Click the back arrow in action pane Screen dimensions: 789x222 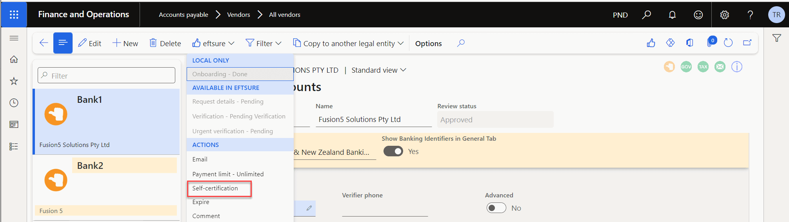pyautogui.click(x=44, y=43)
